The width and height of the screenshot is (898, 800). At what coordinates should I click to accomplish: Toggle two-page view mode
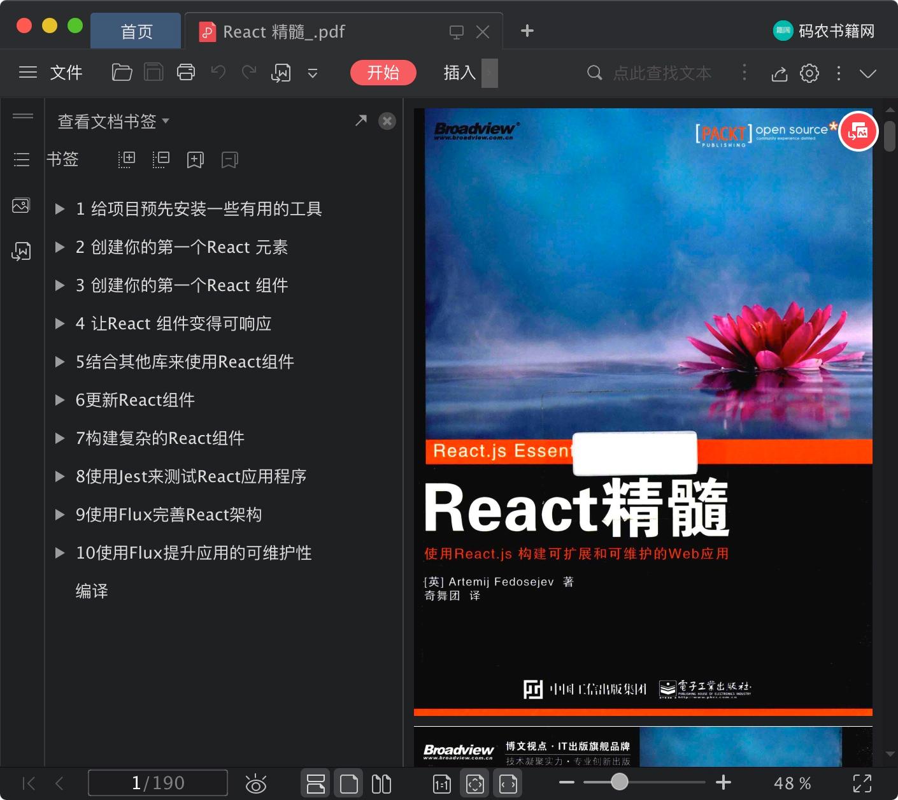click(381, 783)
